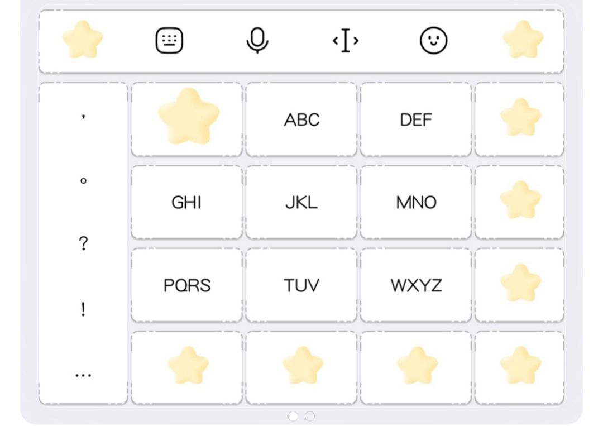
Task: Tap the star key right of MNO
Action: tap(520, 201)
